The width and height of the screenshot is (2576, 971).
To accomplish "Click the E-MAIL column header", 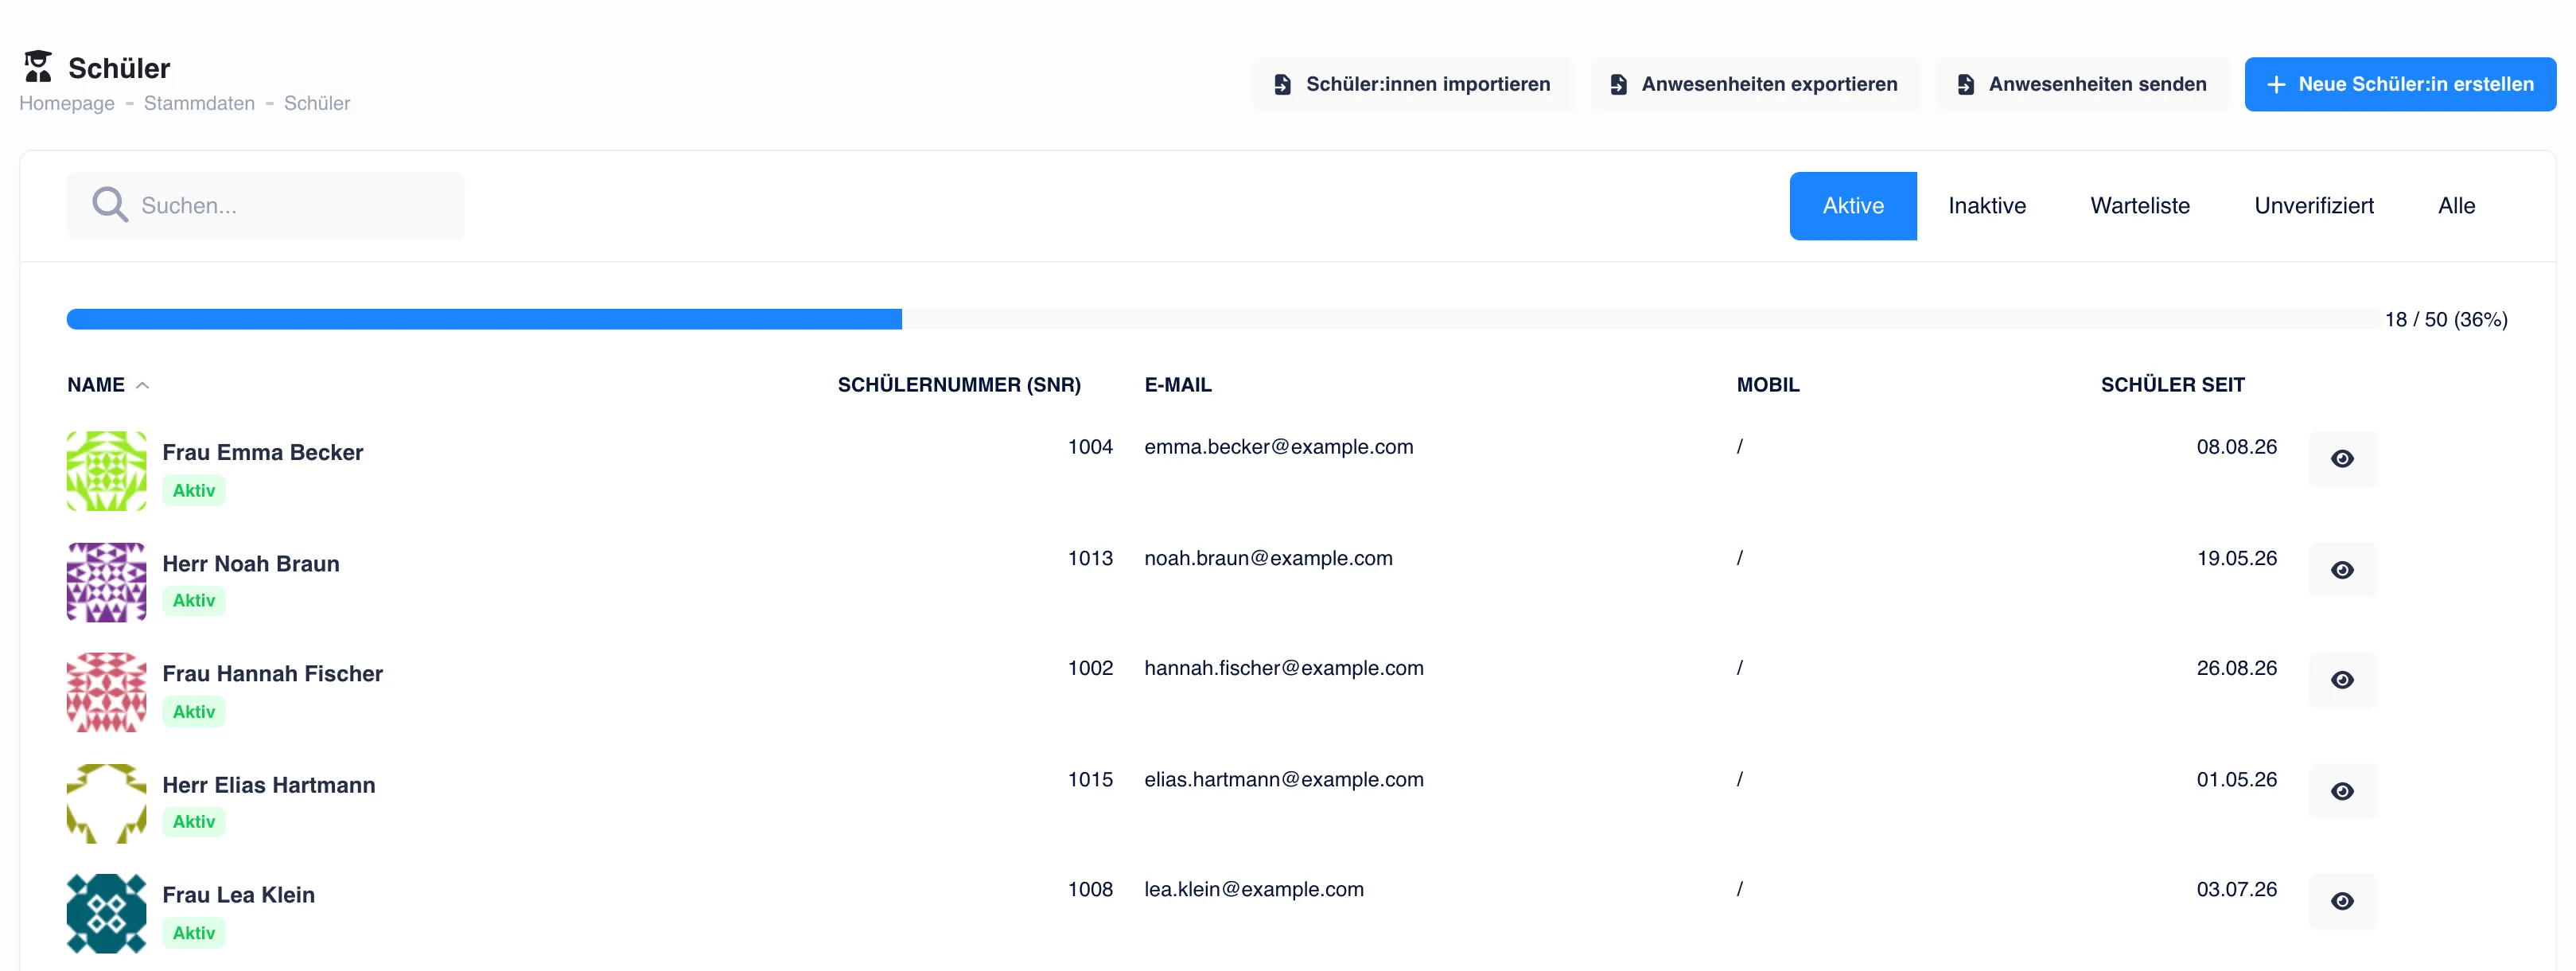I will click(1177, 385).
